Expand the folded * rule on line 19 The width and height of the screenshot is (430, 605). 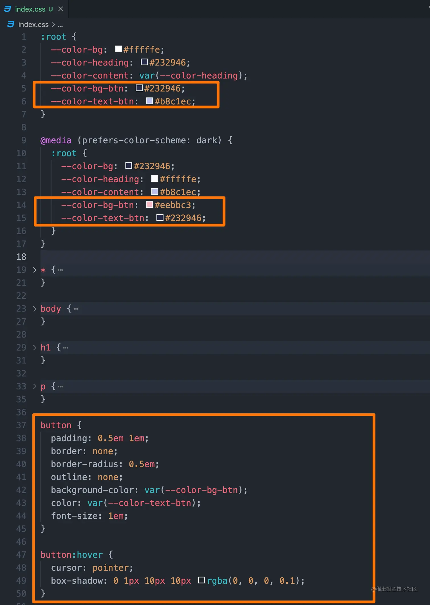pyautogui.click(x=35, y=270)
